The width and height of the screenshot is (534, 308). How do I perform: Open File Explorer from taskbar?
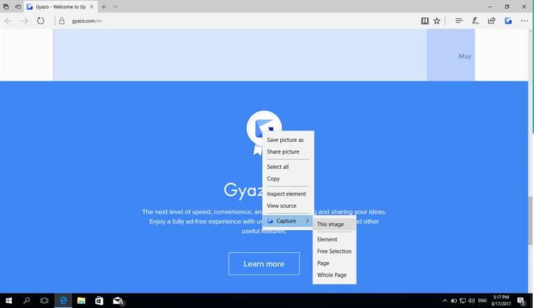[x=81, y=300]
